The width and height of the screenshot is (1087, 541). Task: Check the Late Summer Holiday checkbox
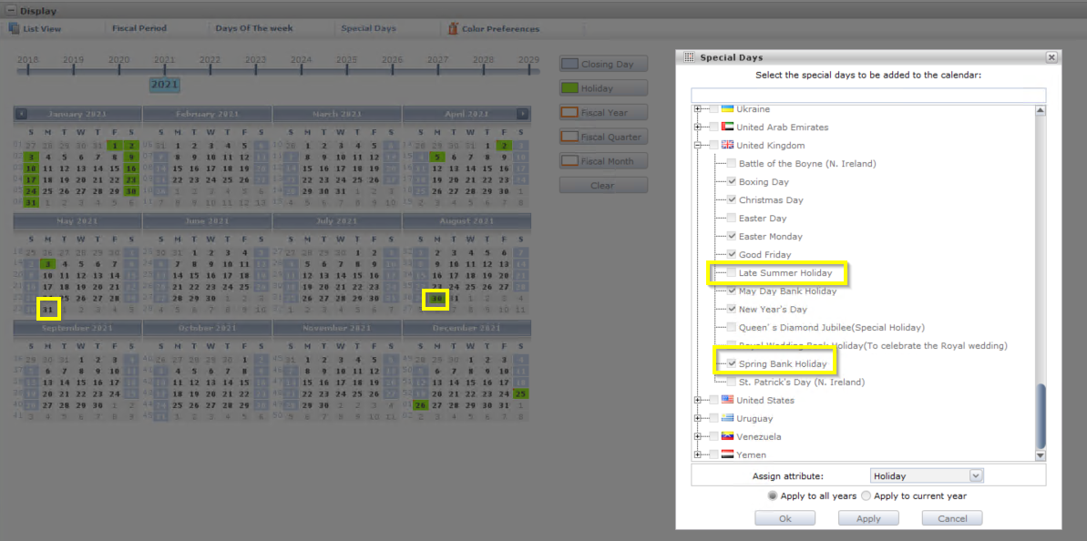point(732,273)
